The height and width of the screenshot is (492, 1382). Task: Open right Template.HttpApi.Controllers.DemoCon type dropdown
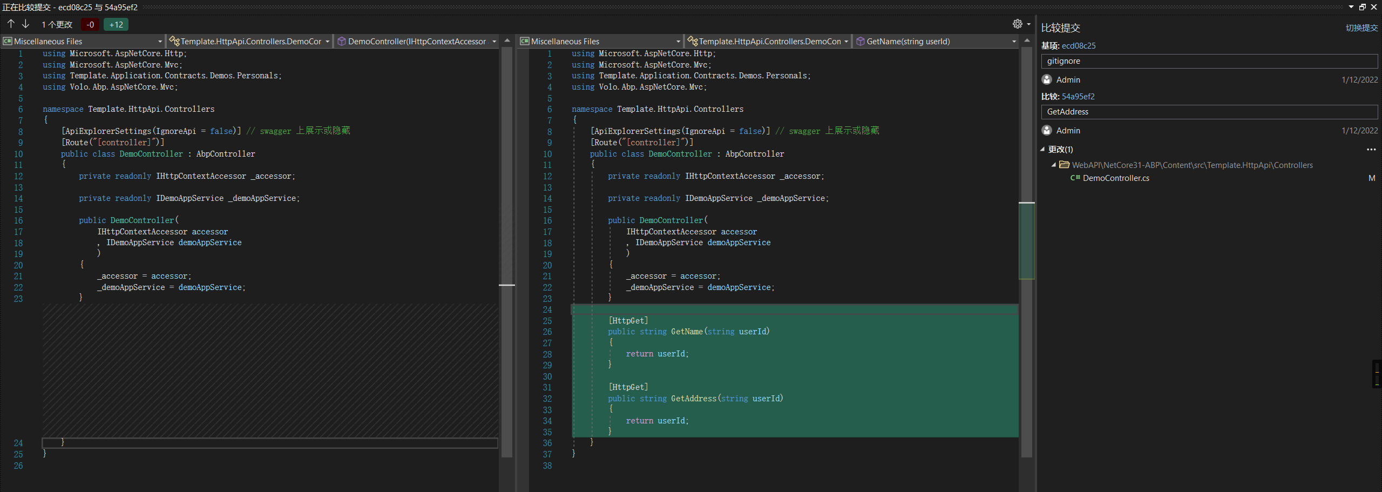click(x=768, y=41)
